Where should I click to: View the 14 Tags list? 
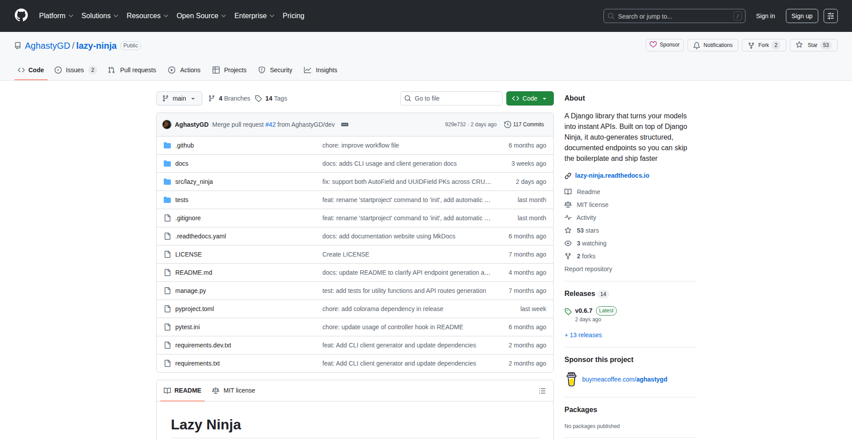click(x=271, y=98)
